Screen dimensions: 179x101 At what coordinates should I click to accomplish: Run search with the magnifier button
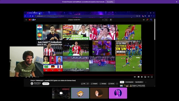tap(106, 20)
